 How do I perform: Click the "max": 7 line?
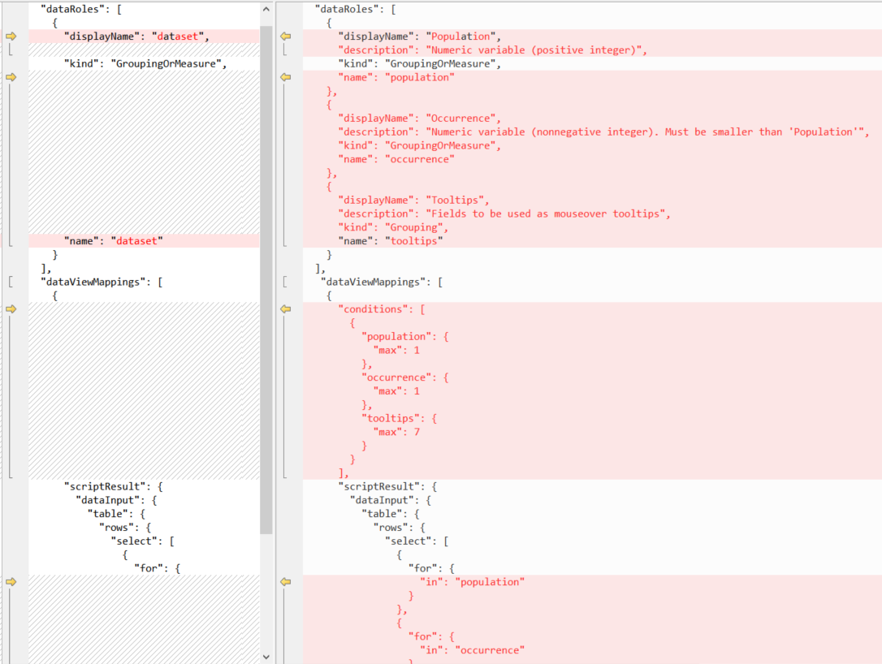pyautogui.click(x=396, y=433)
